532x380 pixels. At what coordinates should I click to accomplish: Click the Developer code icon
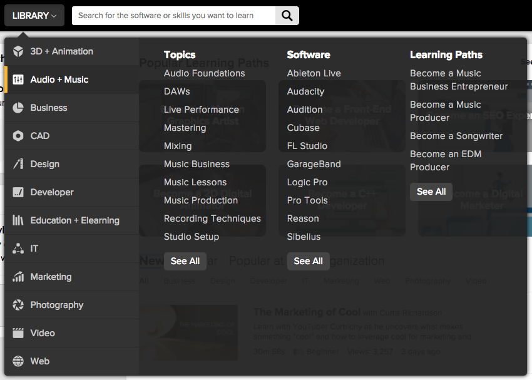(x=18, y=192)
